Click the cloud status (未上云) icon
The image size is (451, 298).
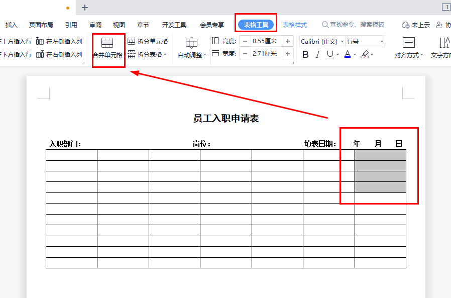[406, 25]
